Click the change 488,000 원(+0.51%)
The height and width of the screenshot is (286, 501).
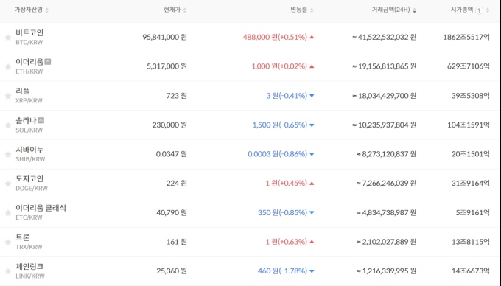pyautogui.click(x=275, y=37)
